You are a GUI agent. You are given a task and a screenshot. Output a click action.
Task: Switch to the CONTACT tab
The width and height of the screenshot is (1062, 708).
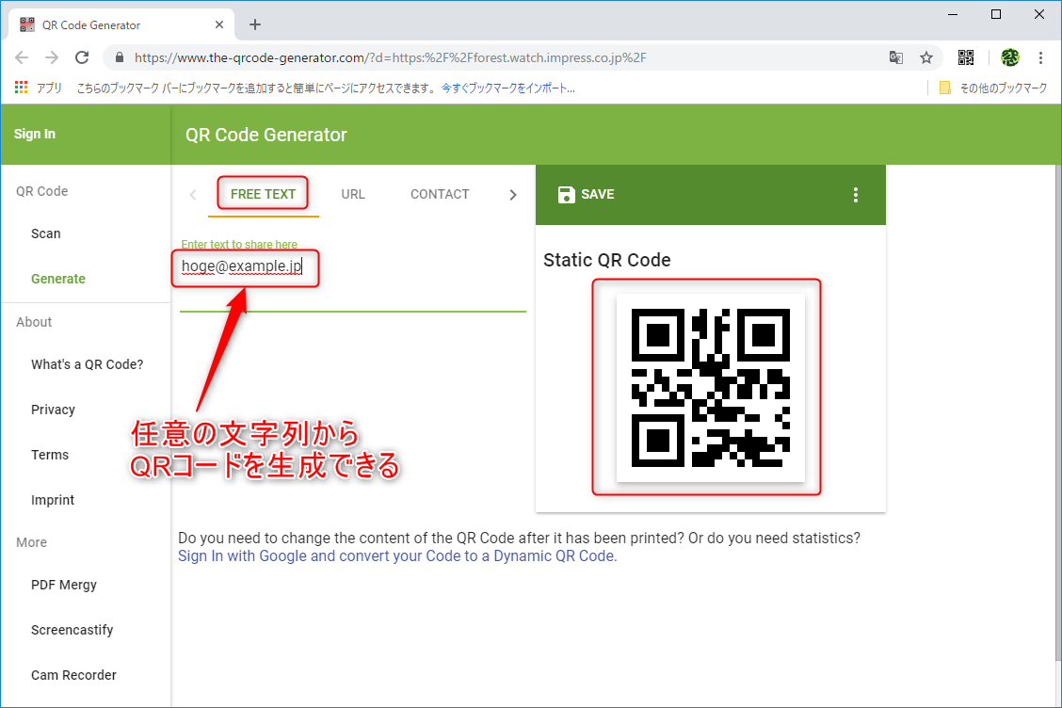440,194
